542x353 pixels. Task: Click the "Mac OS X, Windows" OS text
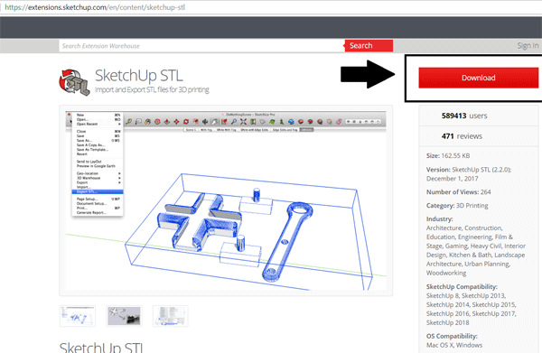tap(454, 345)
